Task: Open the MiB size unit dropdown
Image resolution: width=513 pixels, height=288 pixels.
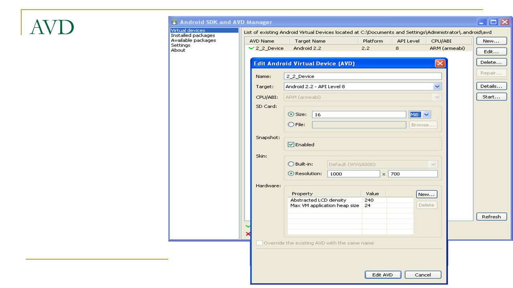Action: pyautogui.click(x=426, y=114)
